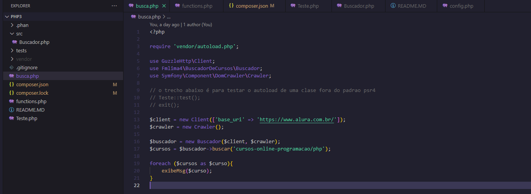Screen dimensions: 531x194
Task: Collapse the src folder
Action: tap(12, 34)
